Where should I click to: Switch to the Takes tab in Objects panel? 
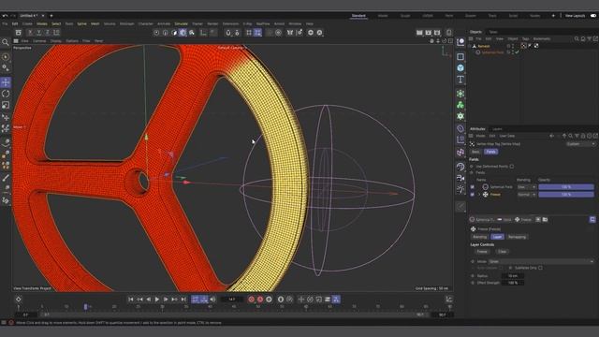493,32
